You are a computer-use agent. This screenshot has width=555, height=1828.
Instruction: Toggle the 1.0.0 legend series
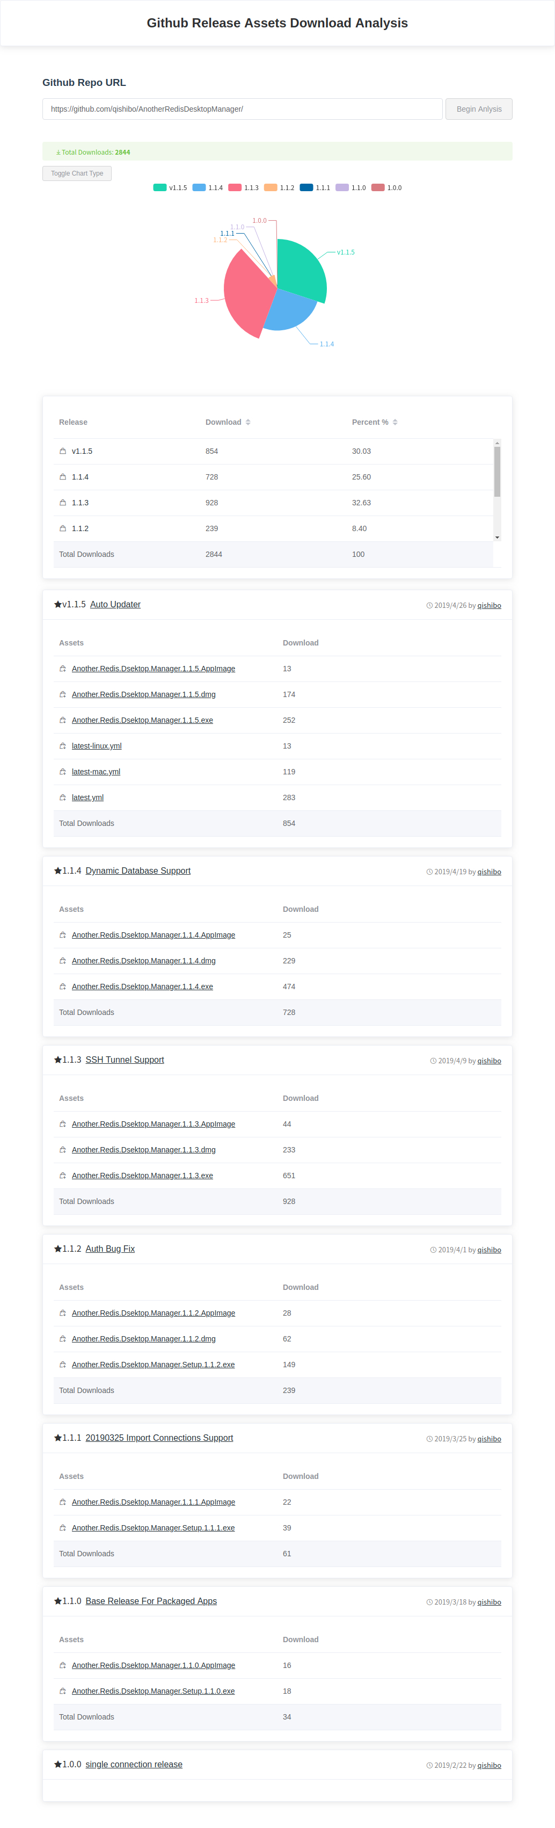387,188
